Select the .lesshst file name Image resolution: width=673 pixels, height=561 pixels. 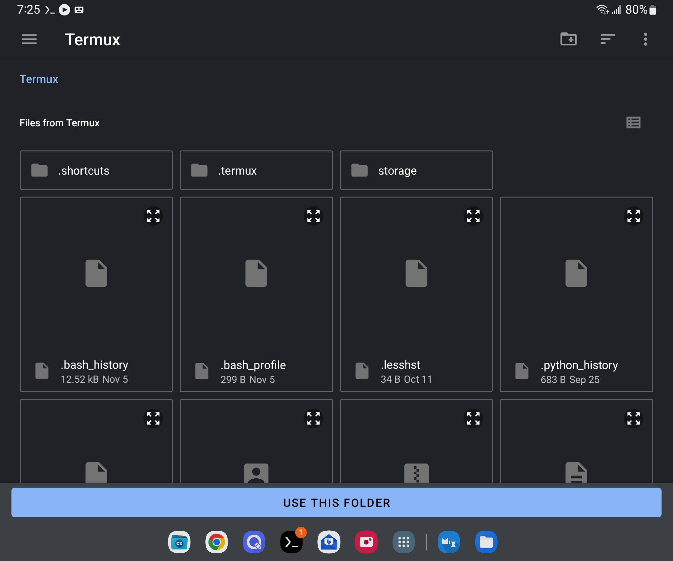tap(400, 365)
